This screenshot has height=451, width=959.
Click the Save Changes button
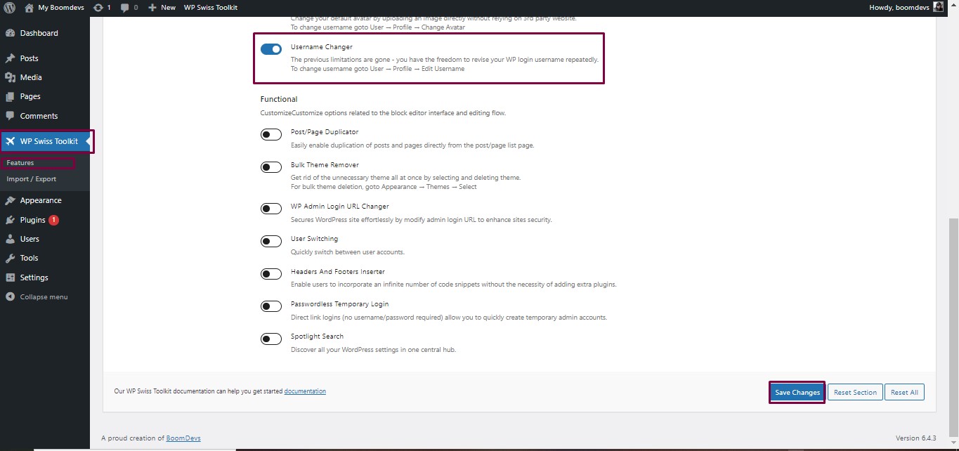pos(797,393)
